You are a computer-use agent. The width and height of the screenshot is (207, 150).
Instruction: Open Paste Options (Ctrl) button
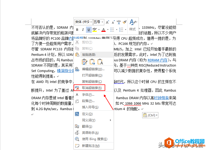tap(150, 115)
